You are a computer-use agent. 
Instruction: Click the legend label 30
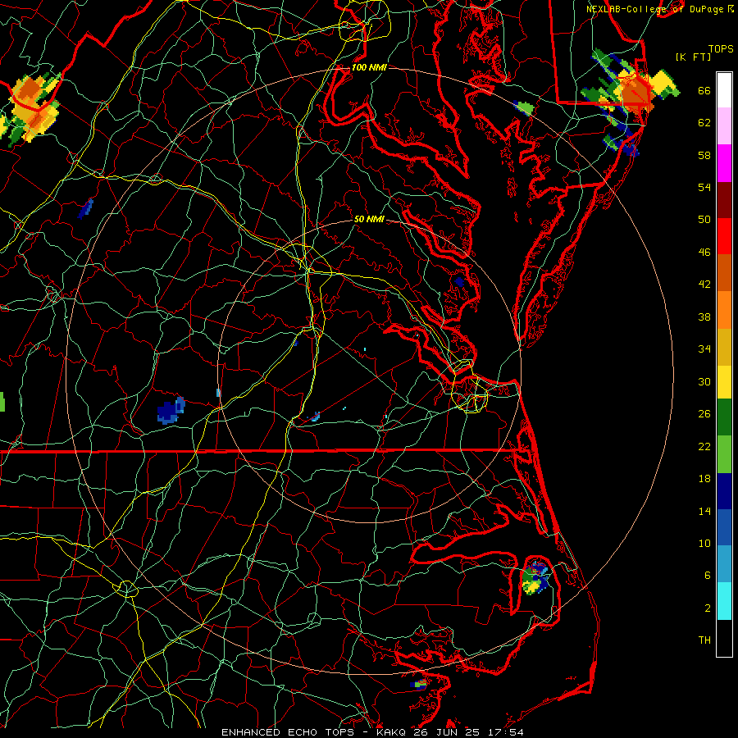704,381
